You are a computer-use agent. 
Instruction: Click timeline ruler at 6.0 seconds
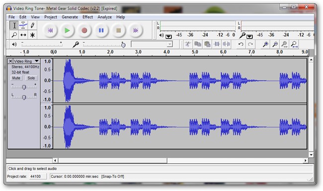223,52
